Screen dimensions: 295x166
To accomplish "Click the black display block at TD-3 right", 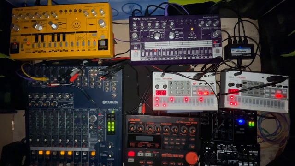I will (103, 44).
